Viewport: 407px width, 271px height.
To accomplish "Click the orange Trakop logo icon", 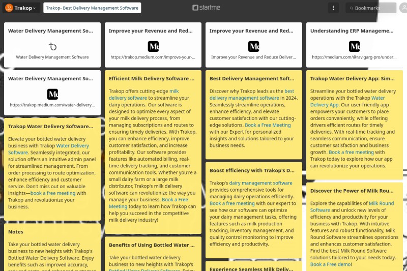I will click(9, 8).
